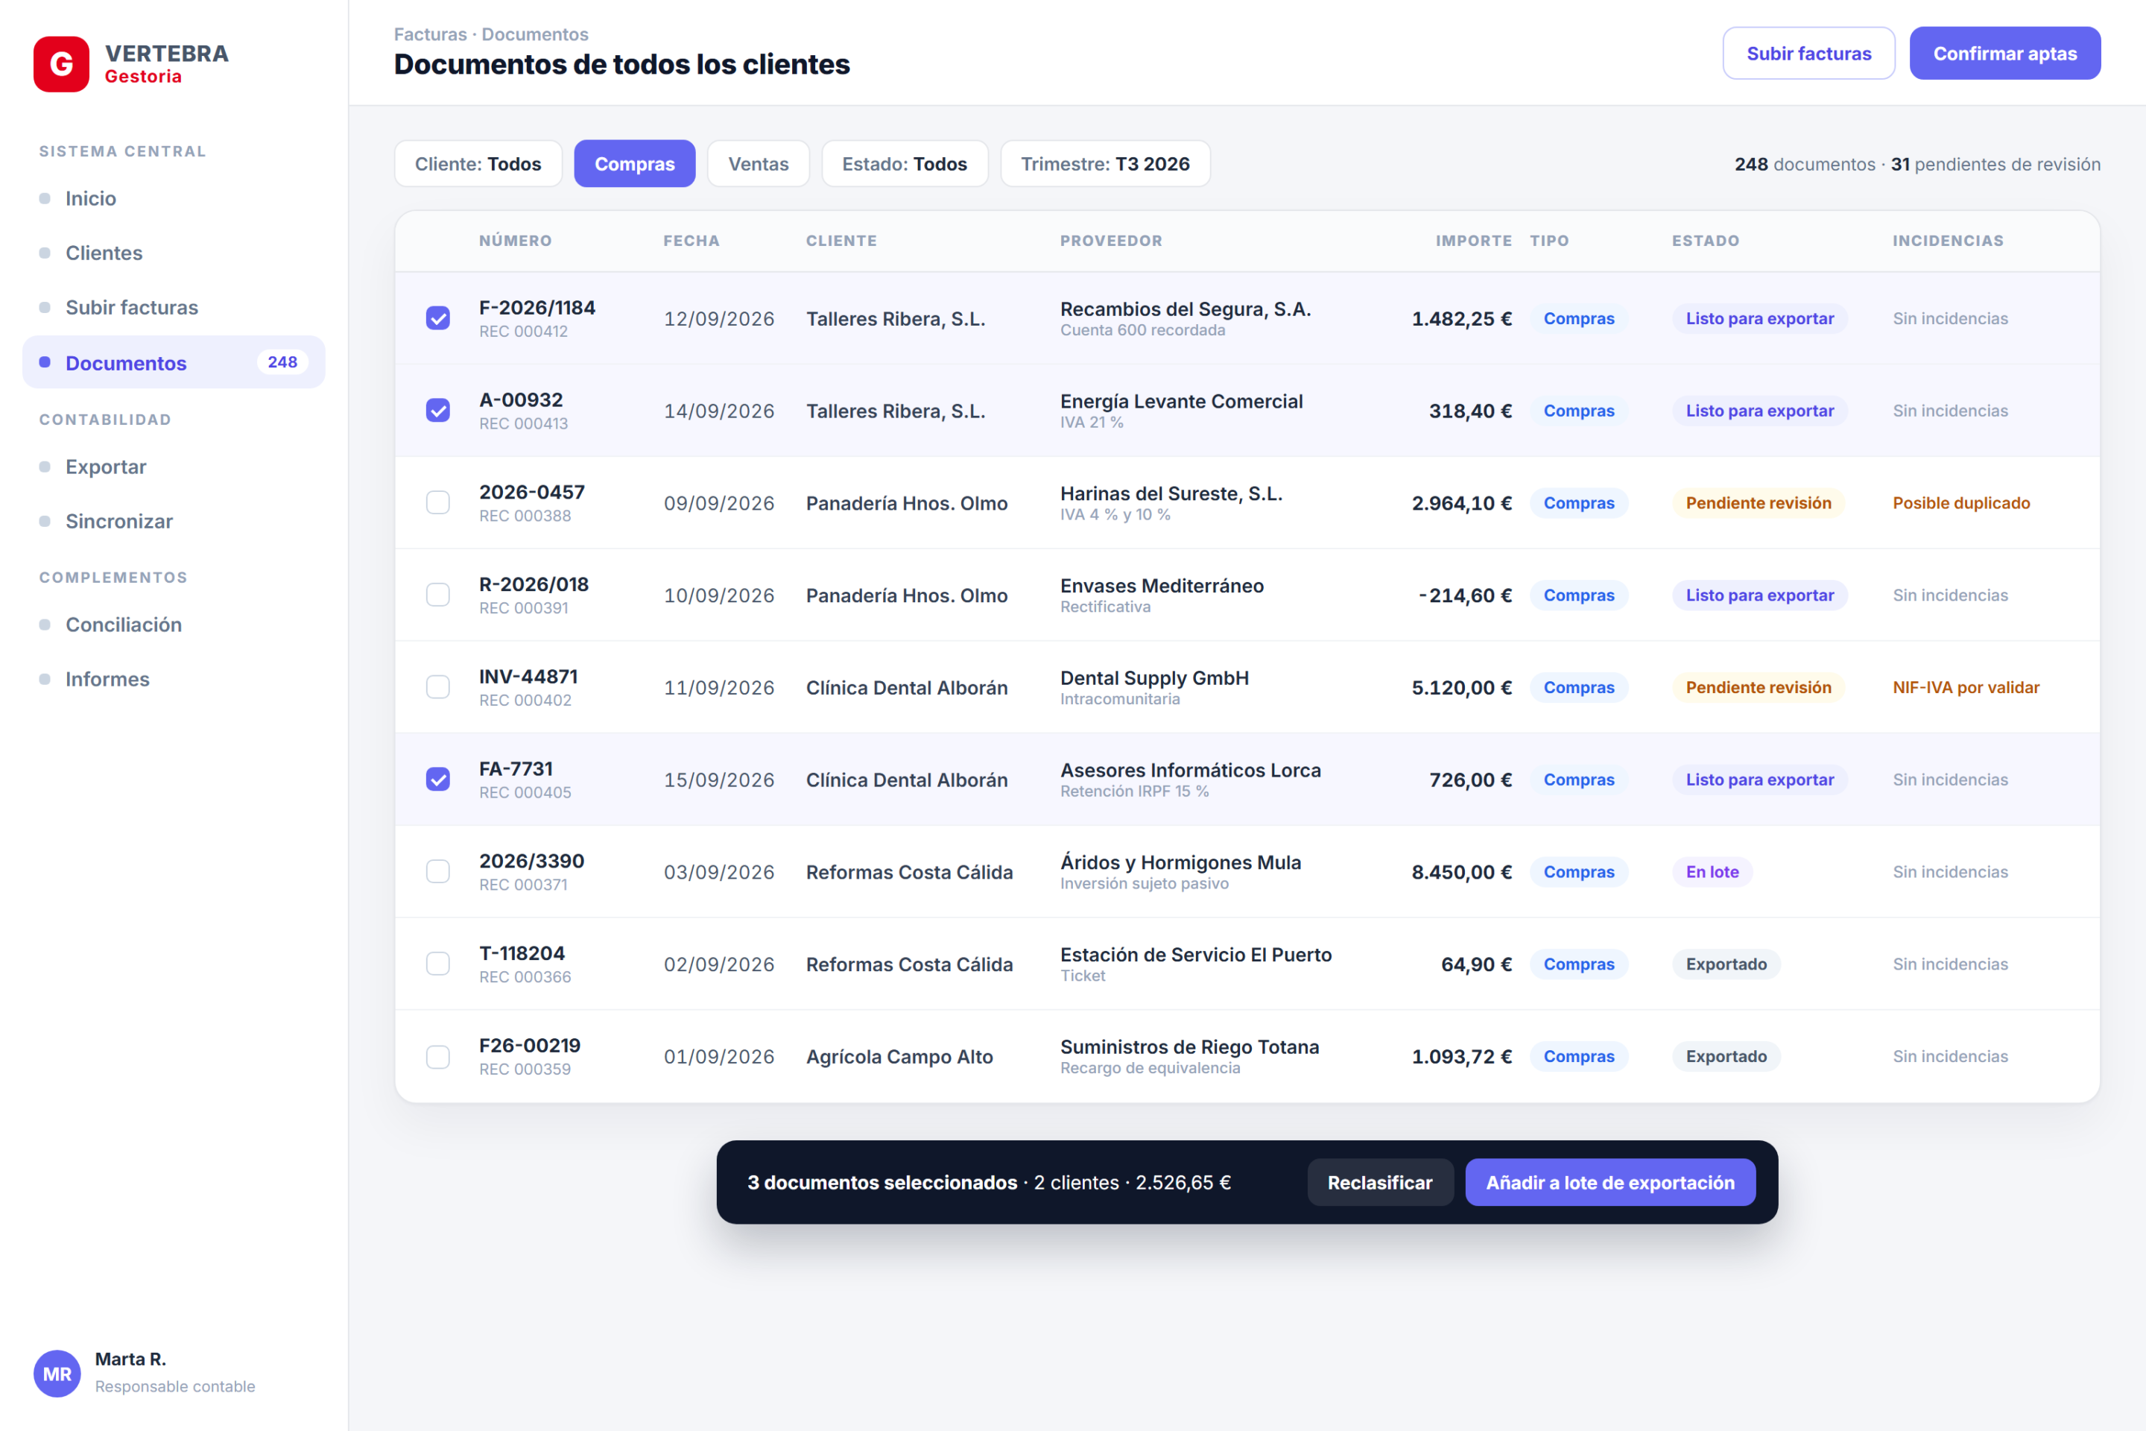
Task: Switch to the Ventas filter tab
Action: pos(759,163)
